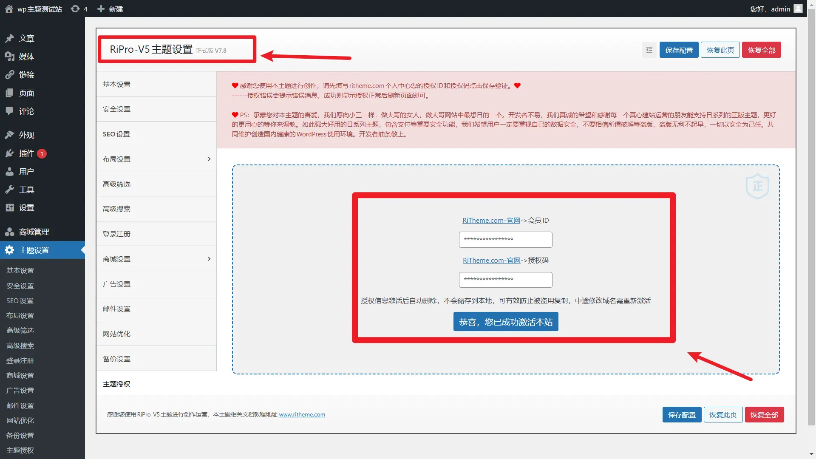Open the 插件 (Plugins) plug icon
The width and height of the screenshot is (816, 459).
tap(9, 153)
